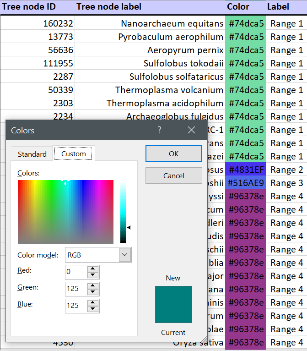Select the 'Sulfolobus solfataricus' cell
Screen dimensions: 307x351
(150, 77)
